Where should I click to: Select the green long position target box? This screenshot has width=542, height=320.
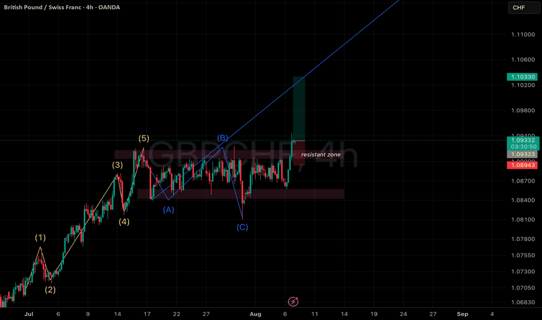(x=299, y=109)
